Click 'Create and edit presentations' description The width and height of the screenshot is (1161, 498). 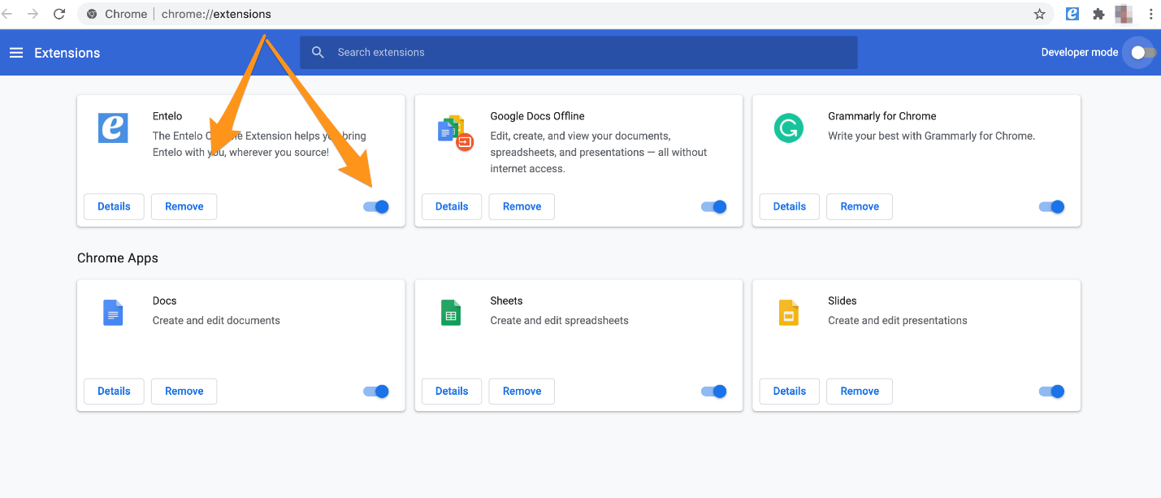[898, 321]
